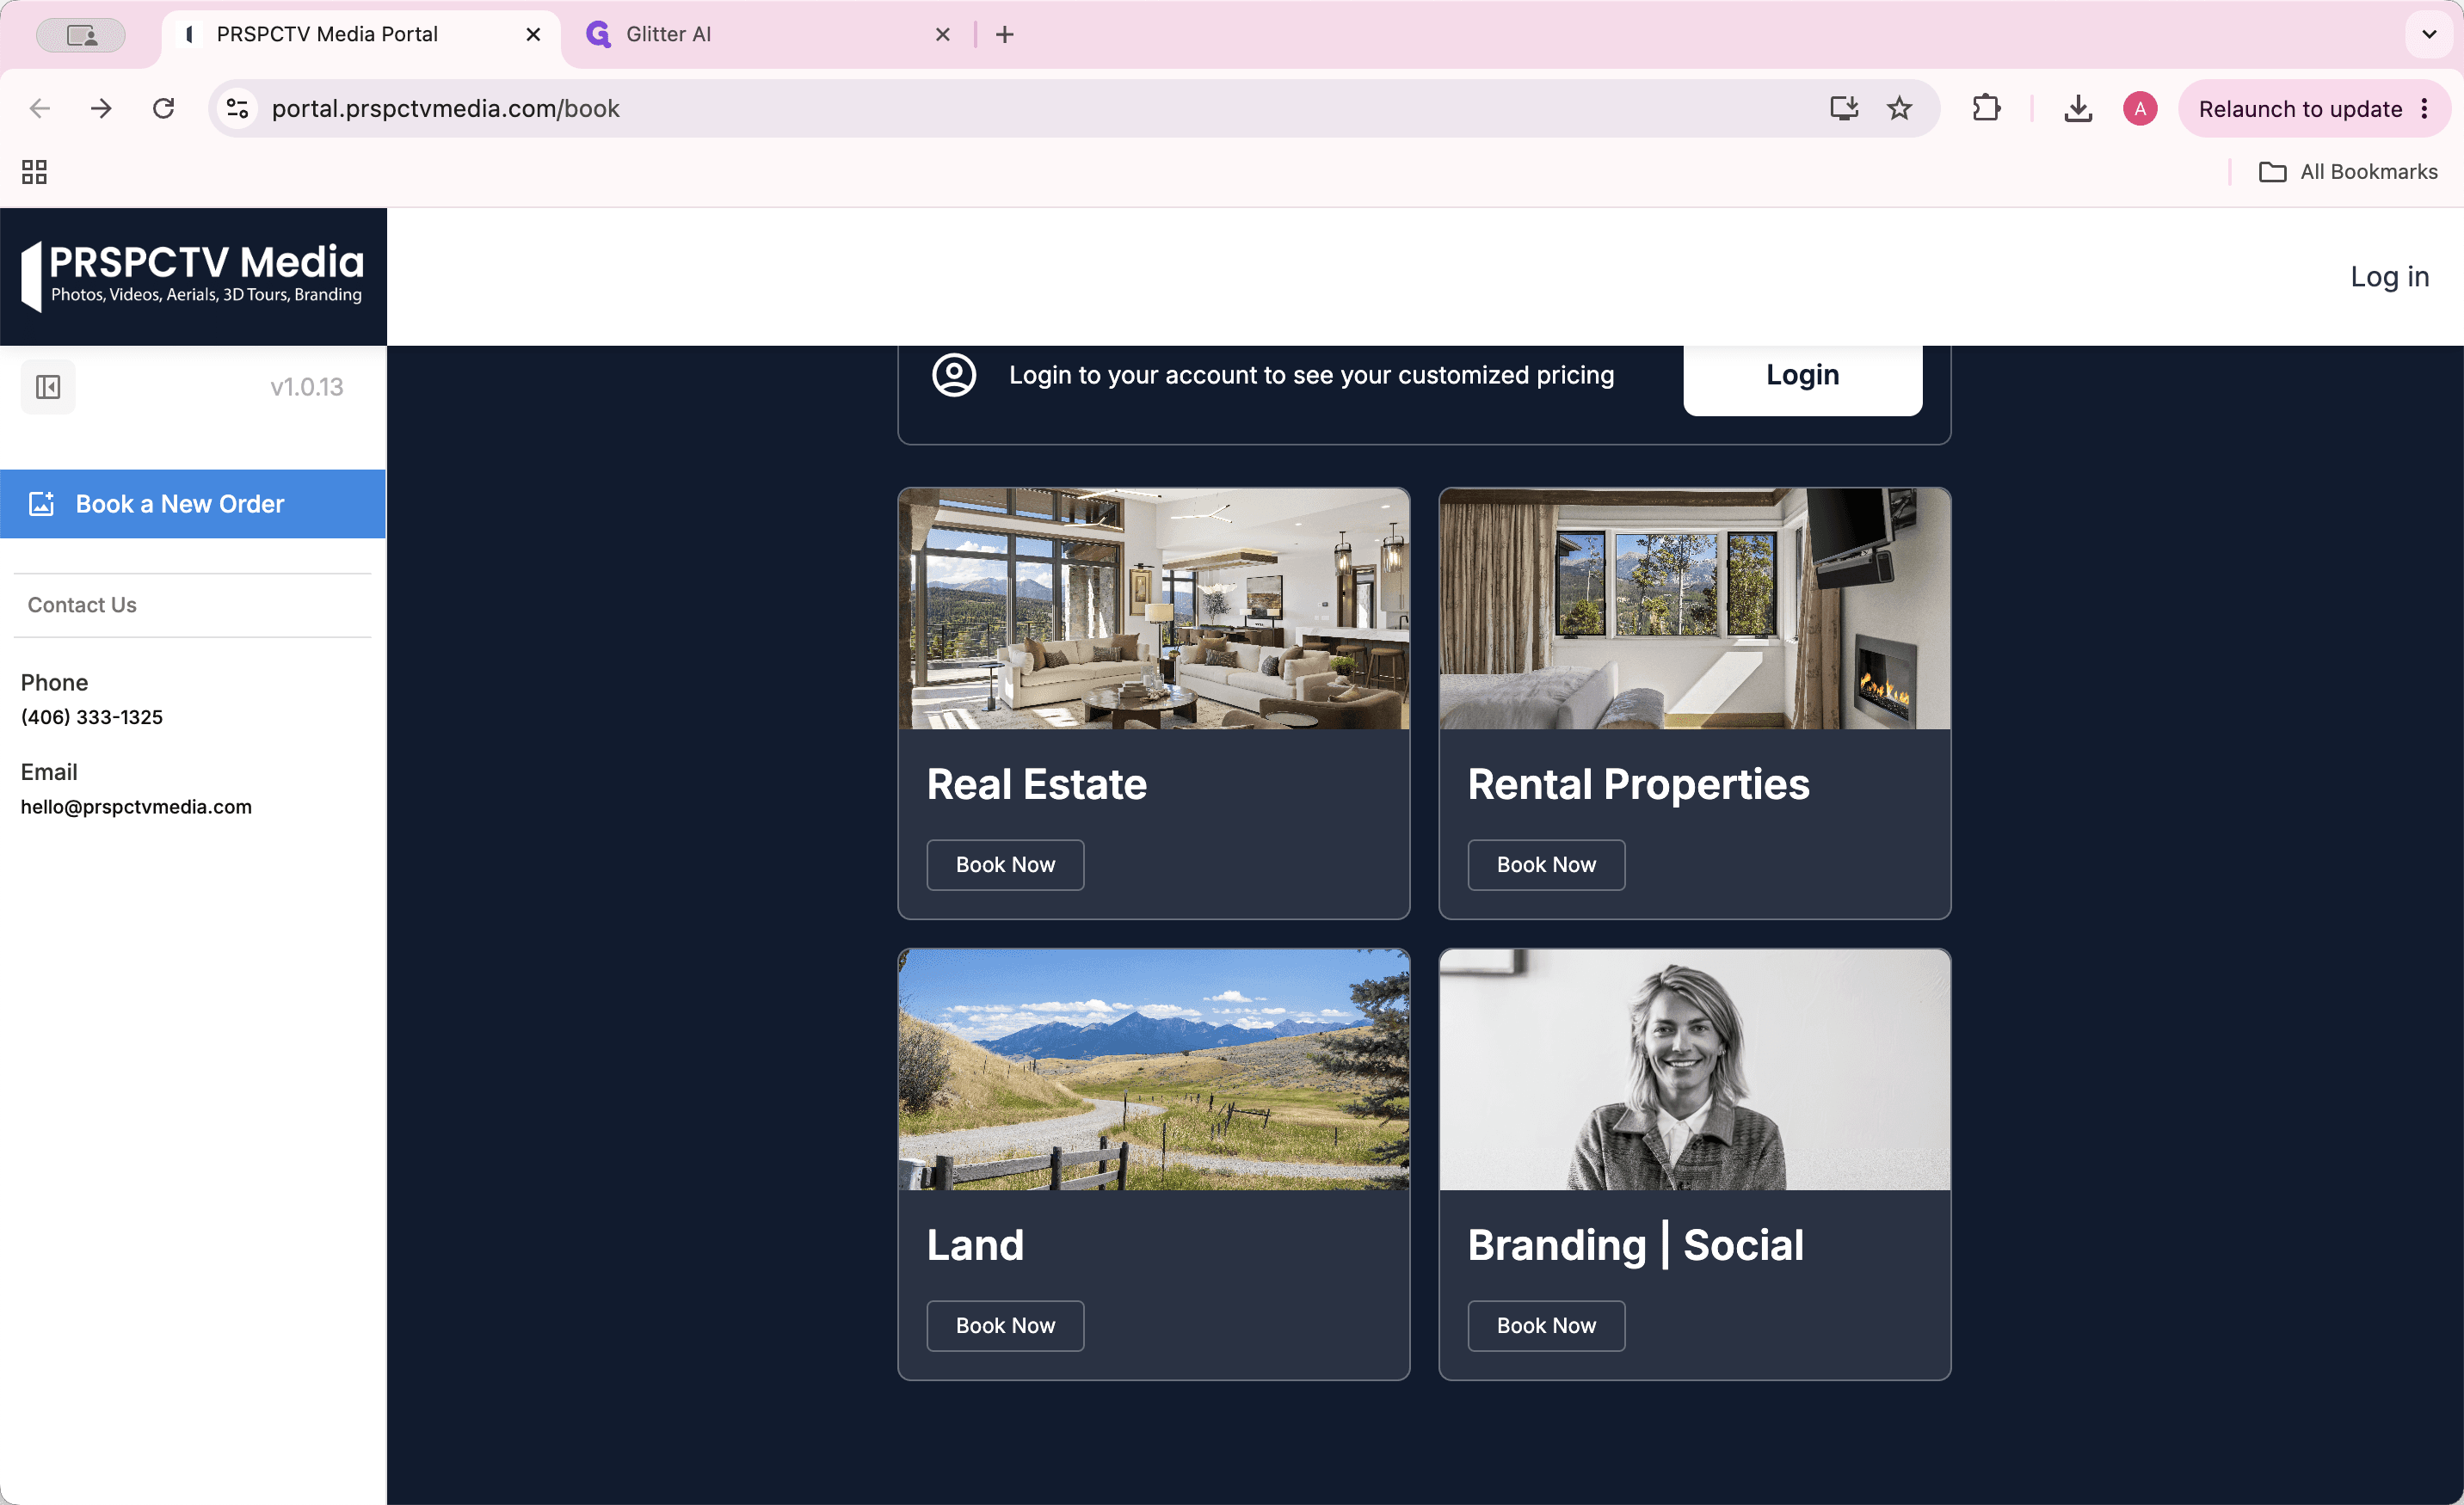Click the version label v1.0.13
This screenshot has height=1505, width=2464.
coord(306,387)
